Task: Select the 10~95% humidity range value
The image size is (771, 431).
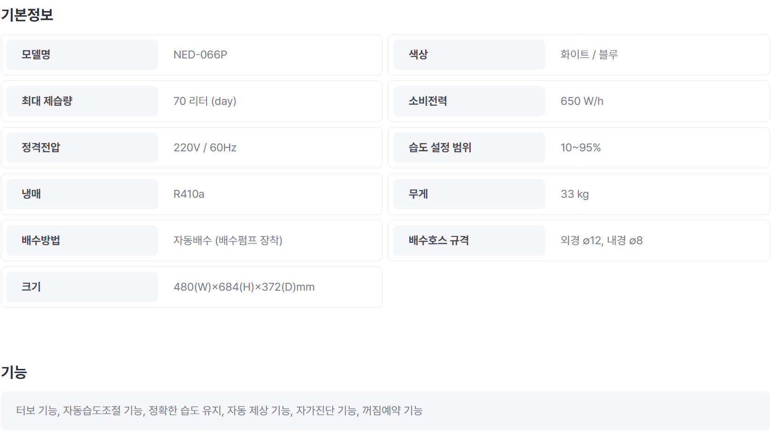Action: [x=581, y=148]
